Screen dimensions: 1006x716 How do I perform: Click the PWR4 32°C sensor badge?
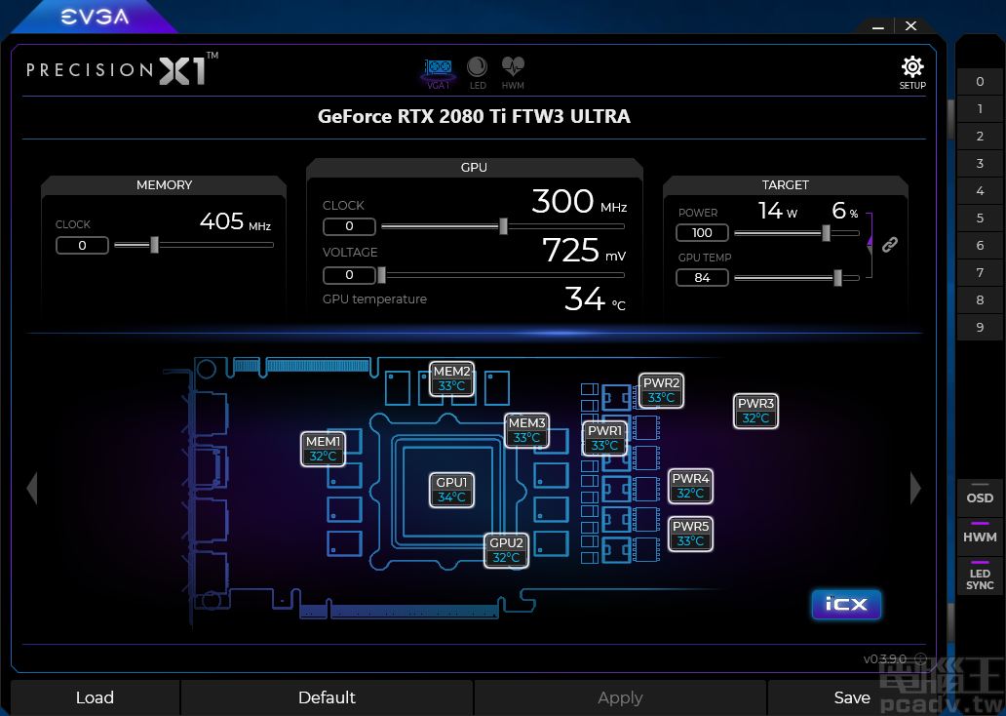point(690,486)
